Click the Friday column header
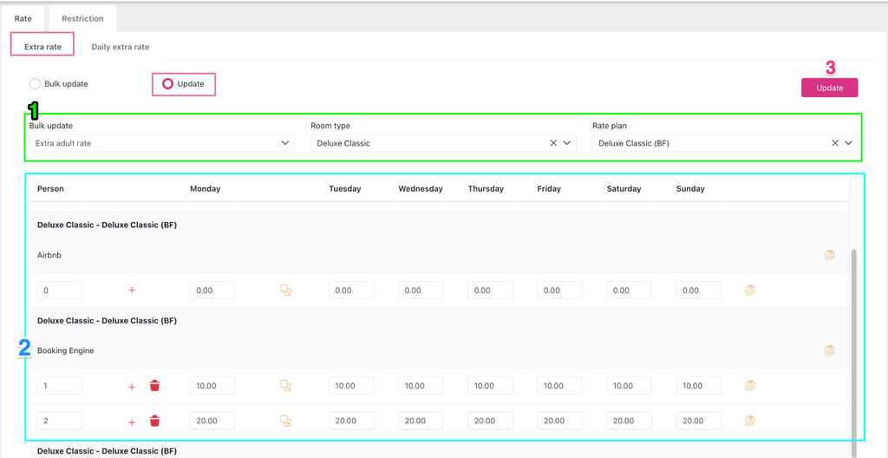Screen dimensions: 888x458 (x=549, y=189)
